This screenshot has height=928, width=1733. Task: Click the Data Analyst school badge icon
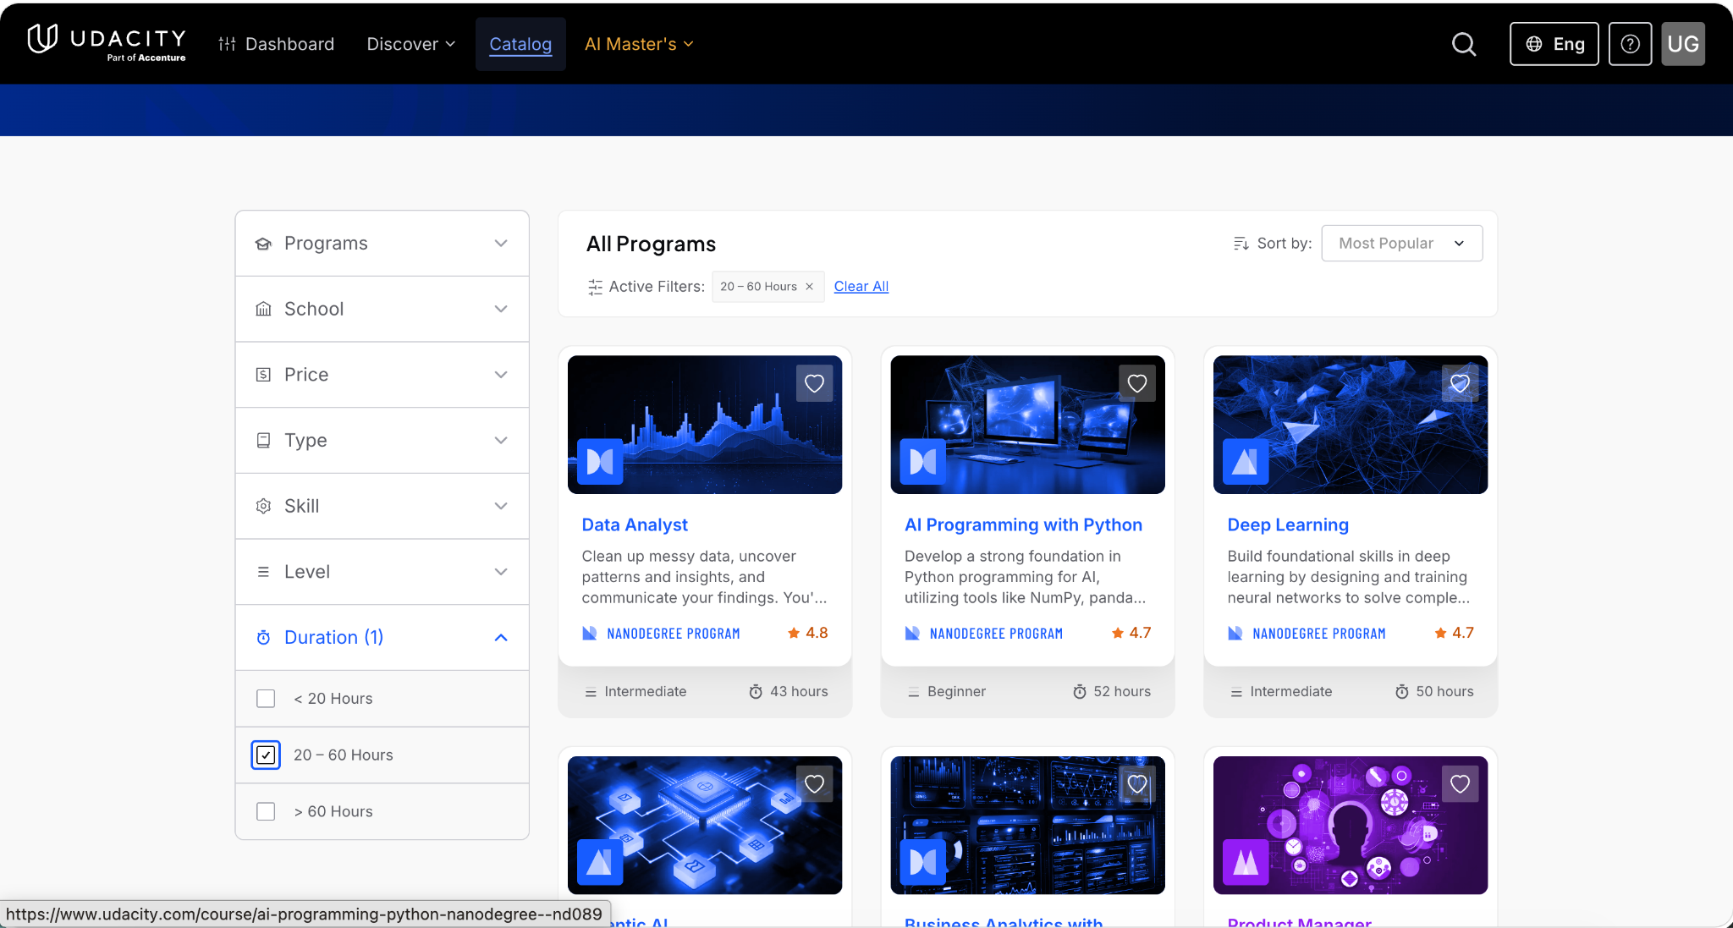pos(600,461)
